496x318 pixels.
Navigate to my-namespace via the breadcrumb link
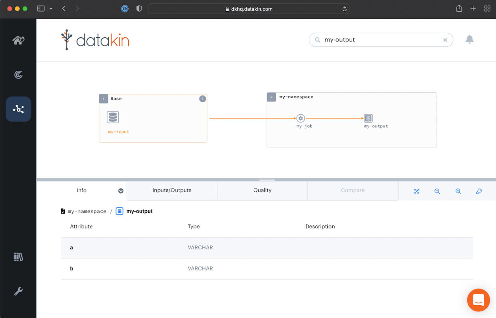pyautogui.click(x=87, y=211)
